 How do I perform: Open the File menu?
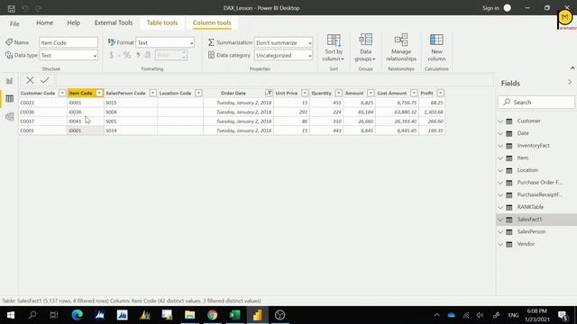coord(14,23)
